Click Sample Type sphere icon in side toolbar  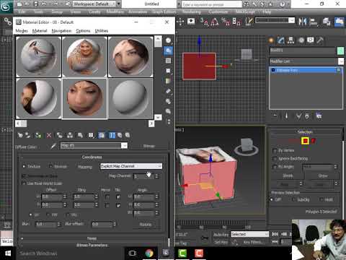[169, 40]
